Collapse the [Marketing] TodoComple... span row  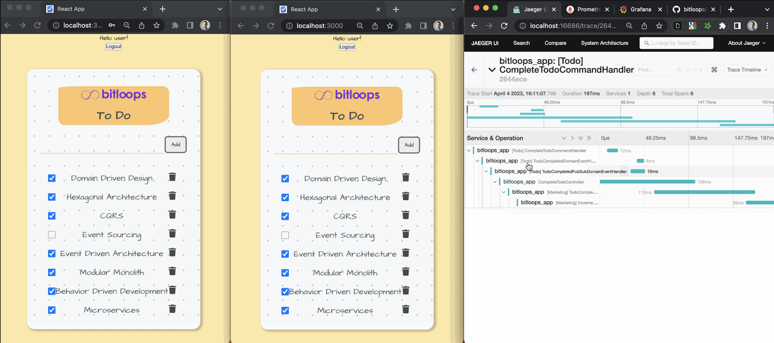click(x=504, y=192)
